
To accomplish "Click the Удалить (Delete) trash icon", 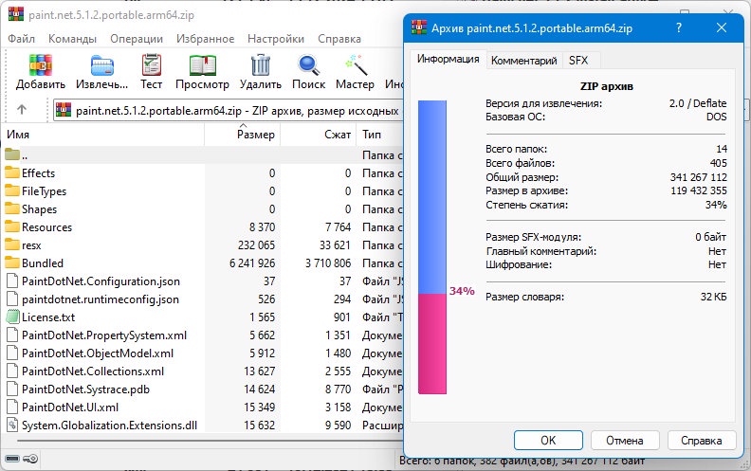I will coord(261,65).
